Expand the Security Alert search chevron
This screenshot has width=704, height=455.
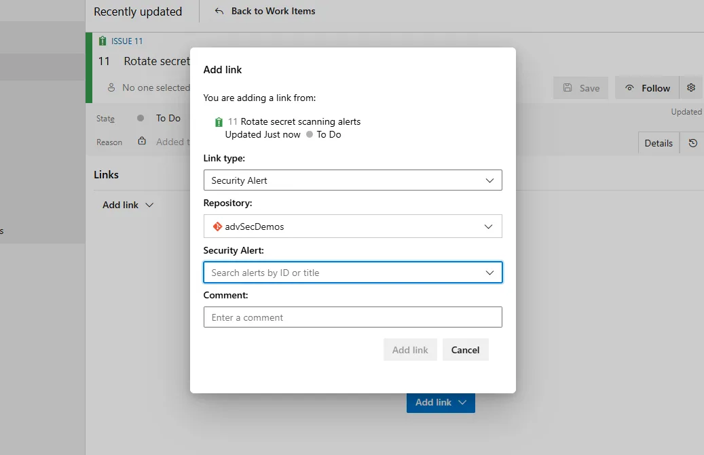[x=489, y=273]
